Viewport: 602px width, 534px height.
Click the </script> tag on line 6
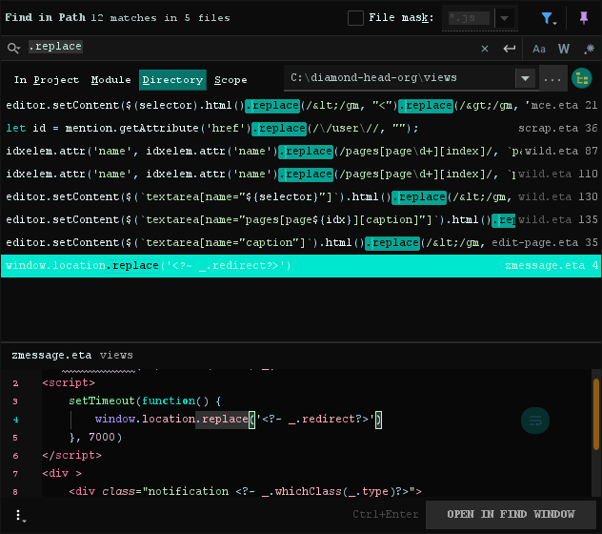tap(71, 455)
